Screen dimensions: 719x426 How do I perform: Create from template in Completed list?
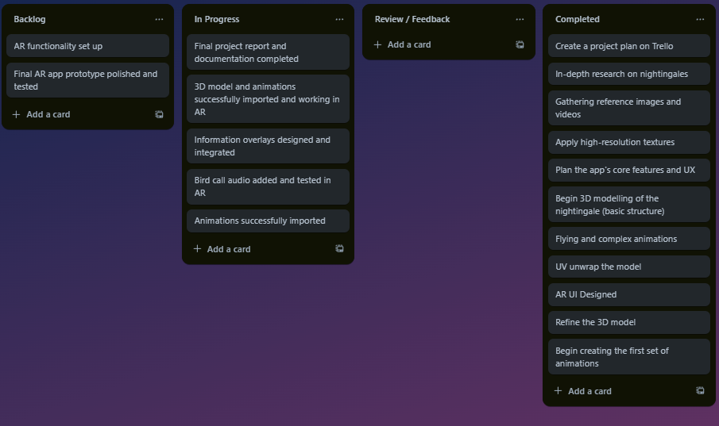click(x=700, y=391)
